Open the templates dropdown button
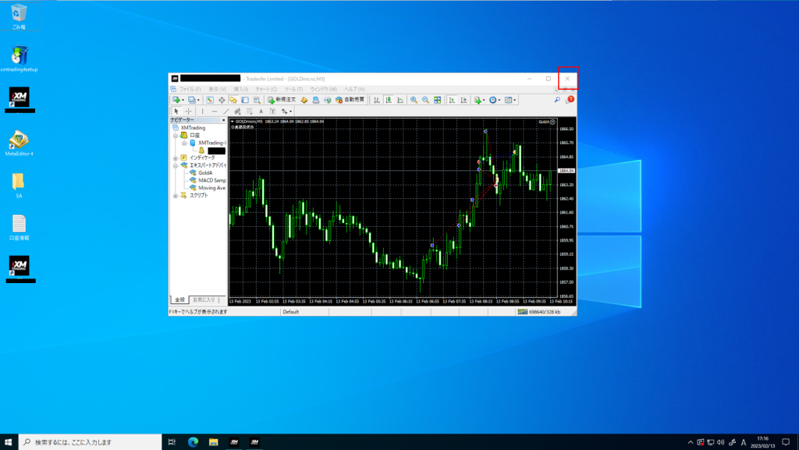799x450 pixels. pos(510,101)
